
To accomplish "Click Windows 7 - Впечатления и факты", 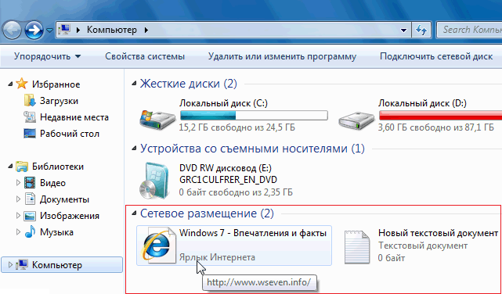I will [253, 233].
